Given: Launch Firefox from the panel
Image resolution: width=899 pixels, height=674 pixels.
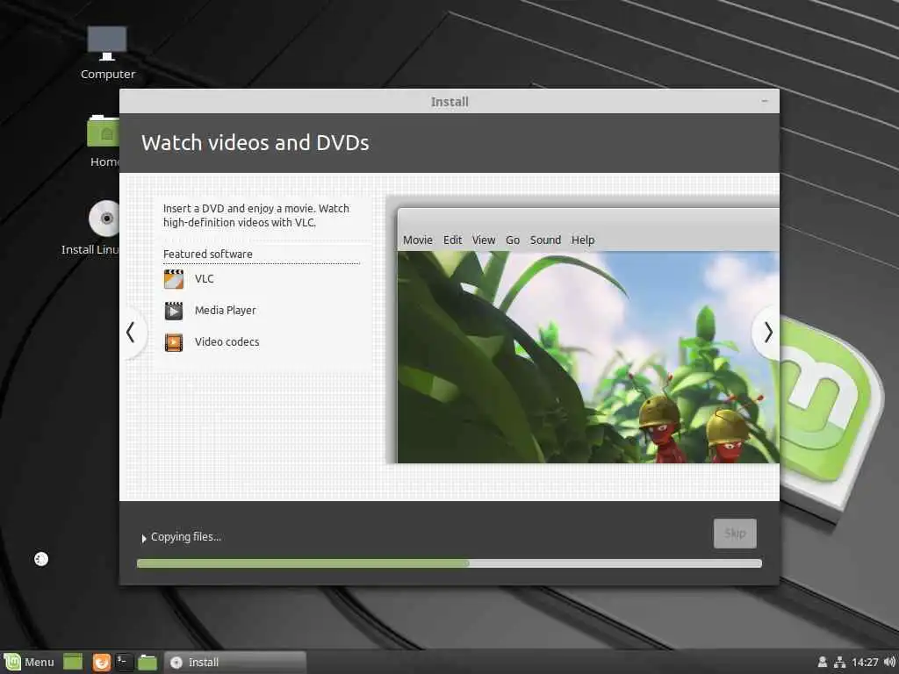Looking at the screenshot, I should 102,662.
